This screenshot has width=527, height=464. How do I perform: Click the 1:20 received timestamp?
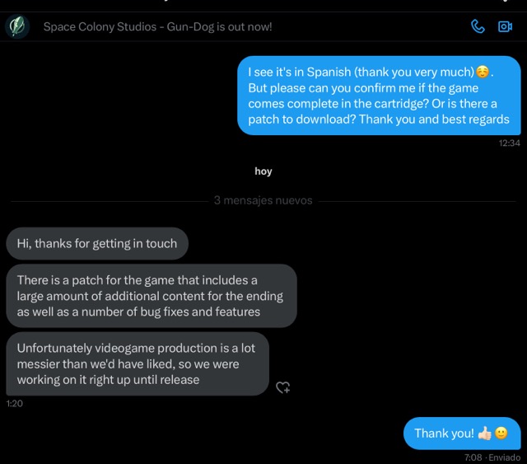tap(15, 404)
